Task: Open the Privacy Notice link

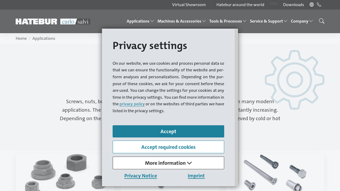Action: (141, 176)
